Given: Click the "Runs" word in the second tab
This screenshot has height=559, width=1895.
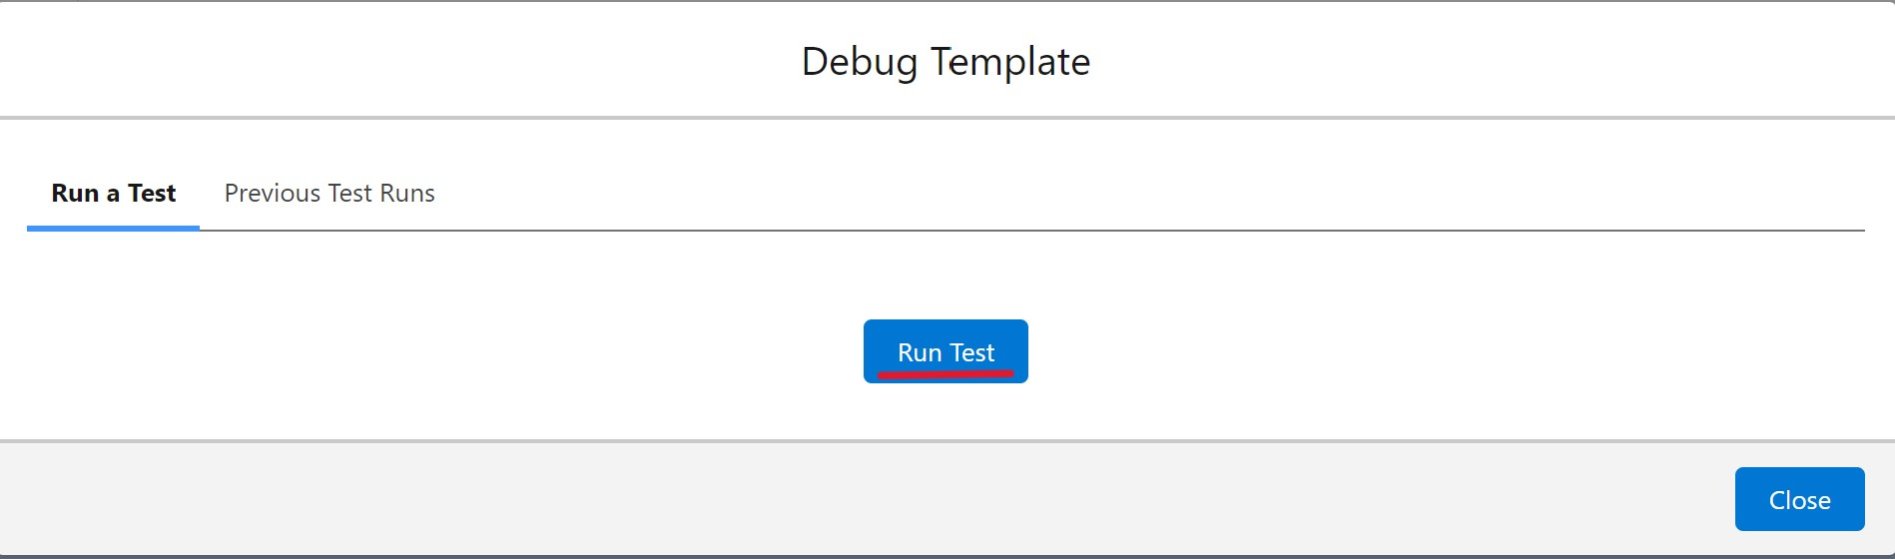Looking at the screenshot, I should click(407, 193).
